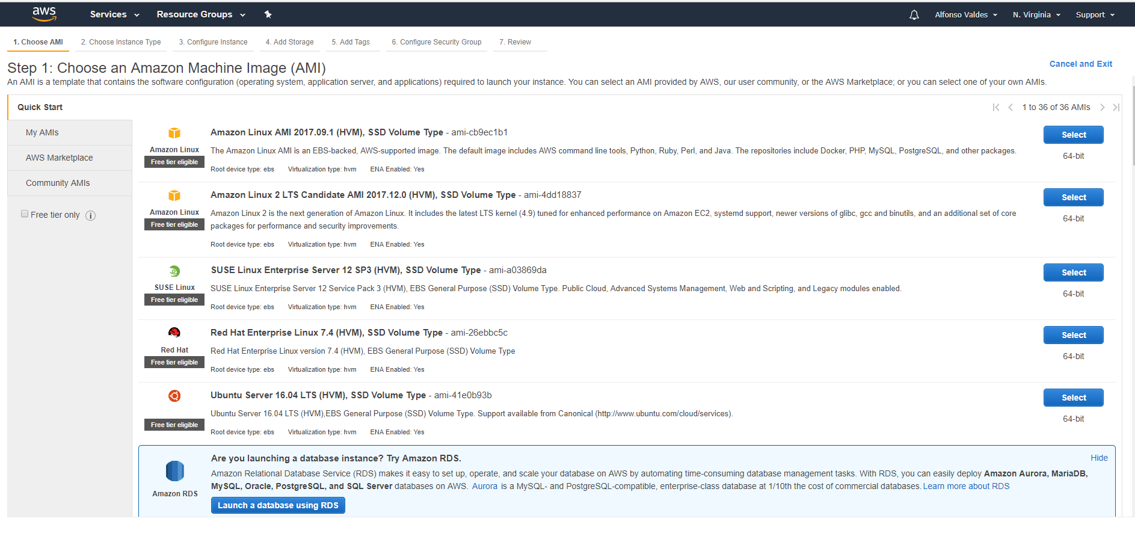Select SUSE Linux Enterprise Server 12 SP3
Image resolution: width=1135 pixels, height=551 pixels.
pyautogui.click(x=1073, y=272)
